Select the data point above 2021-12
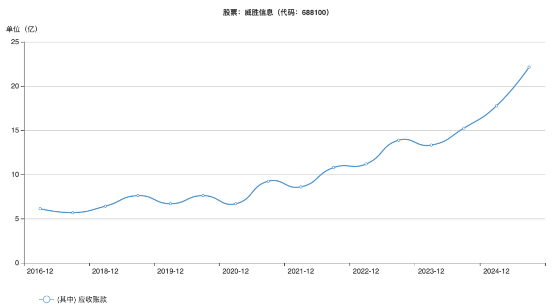557x305 pixels. (x=301, y=187)
